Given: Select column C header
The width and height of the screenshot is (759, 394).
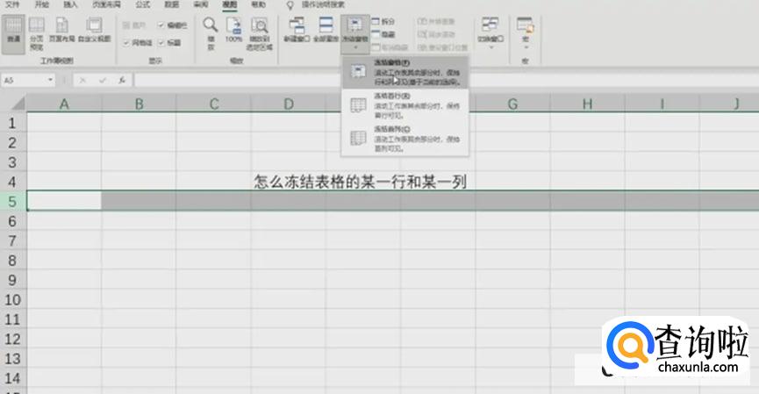Looking at the screenshot, I should click(214, 104).
